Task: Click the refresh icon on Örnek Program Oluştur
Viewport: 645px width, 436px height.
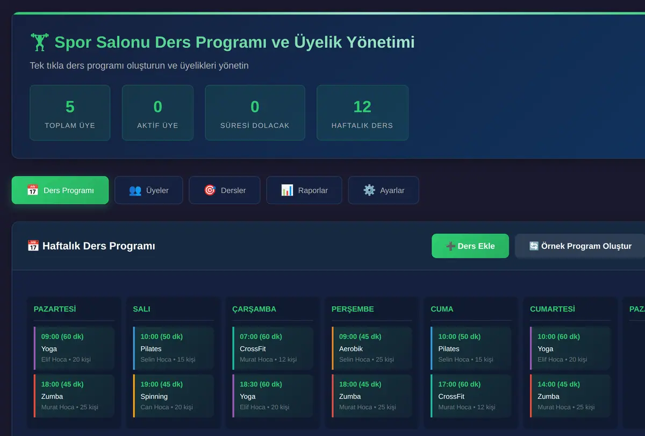Action: [x=534, y=246]
